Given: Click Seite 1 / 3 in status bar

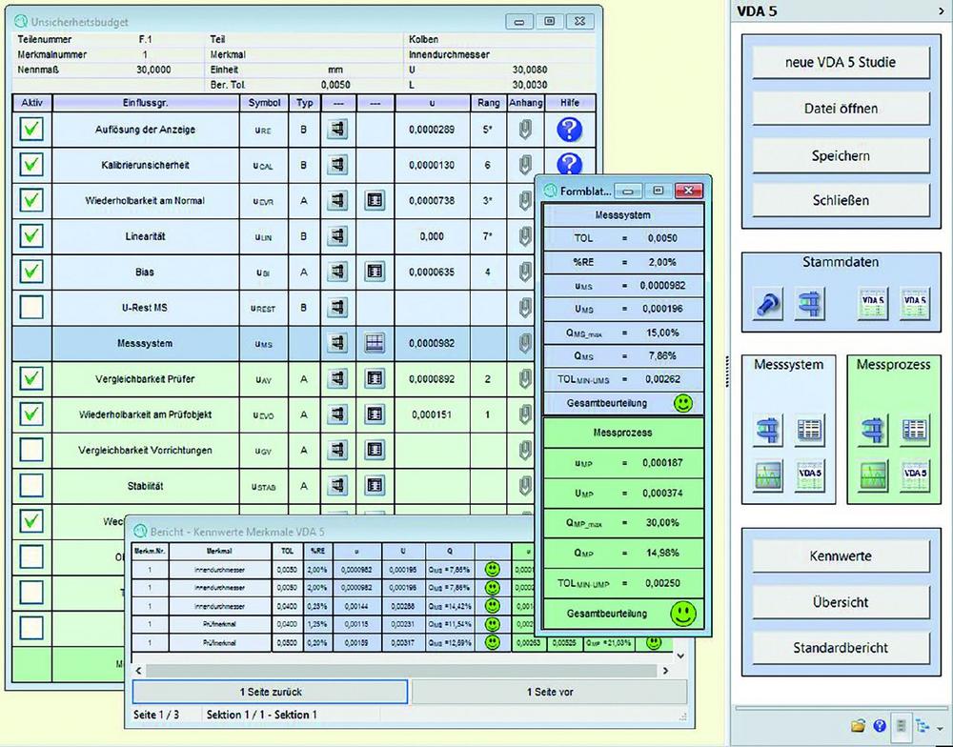Looking at the screenshot, I should click(156, 715).
